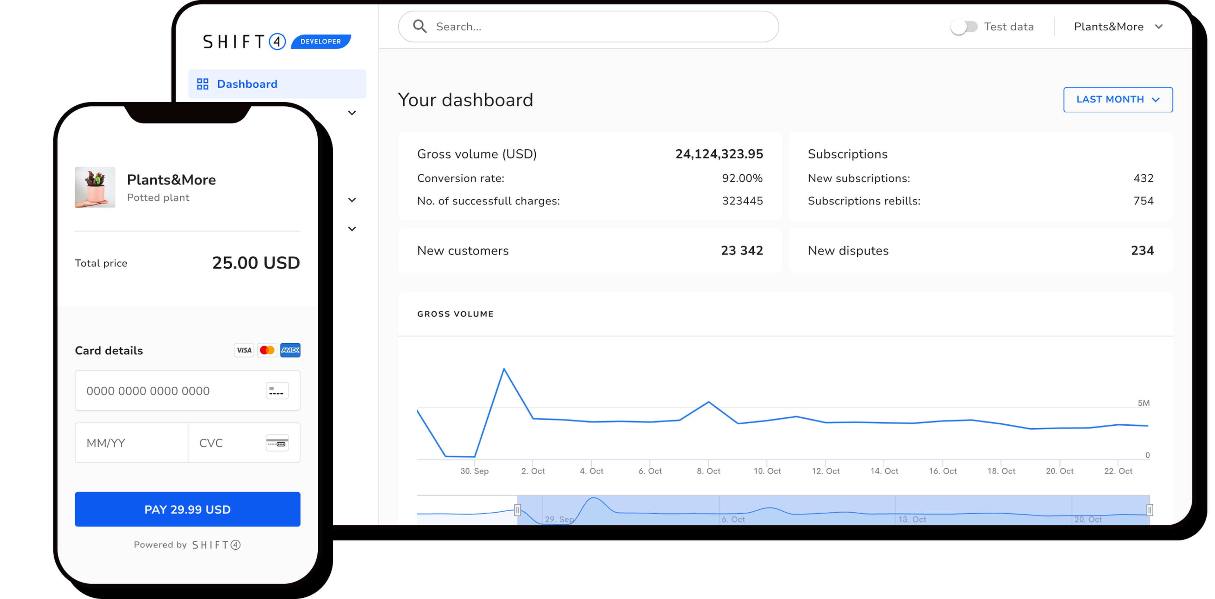Viewport: 1215px width, 599px height.
Task: Click the Dashboard grid icon
Action: [203, 84]
